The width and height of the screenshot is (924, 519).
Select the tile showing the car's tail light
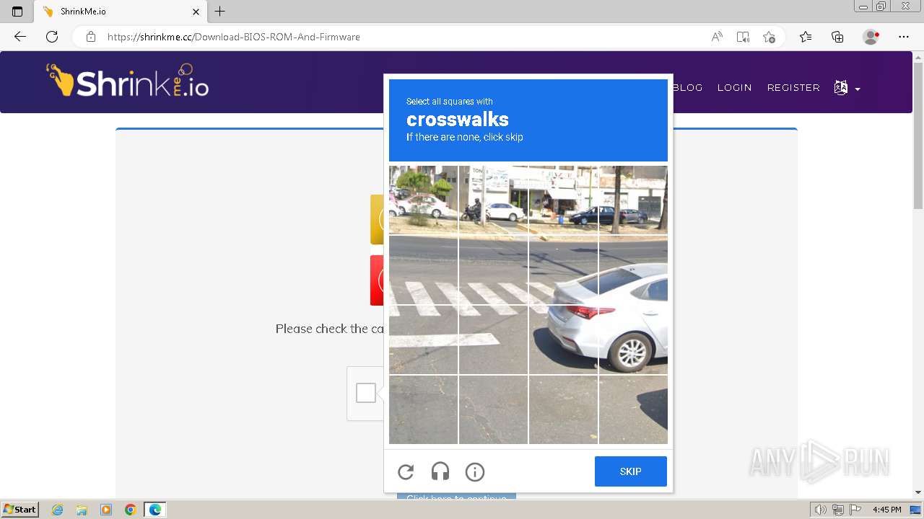point(563,340)
